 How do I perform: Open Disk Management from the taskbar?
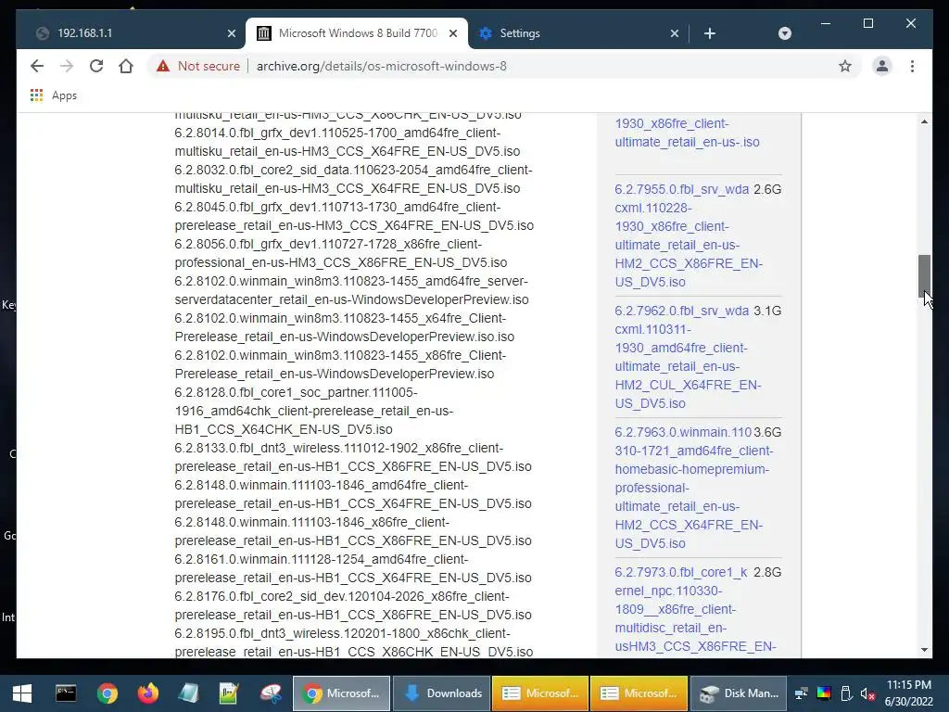pos(739,693)
